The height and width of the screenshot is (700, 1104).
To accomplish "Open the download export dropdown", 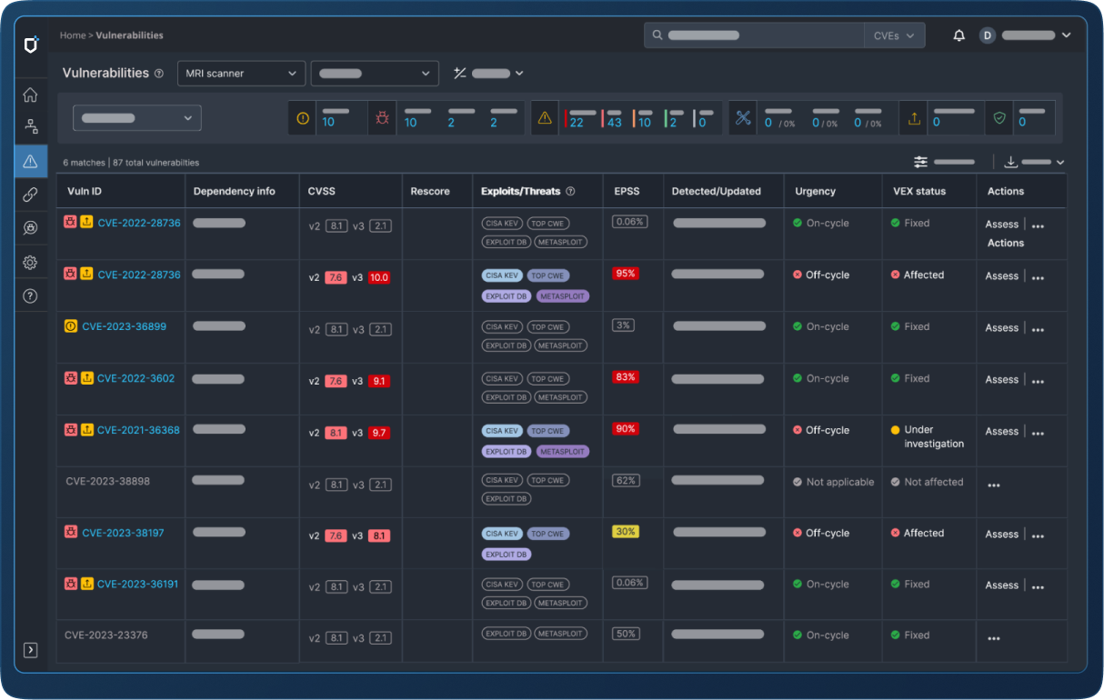I will click(1034, 162).
